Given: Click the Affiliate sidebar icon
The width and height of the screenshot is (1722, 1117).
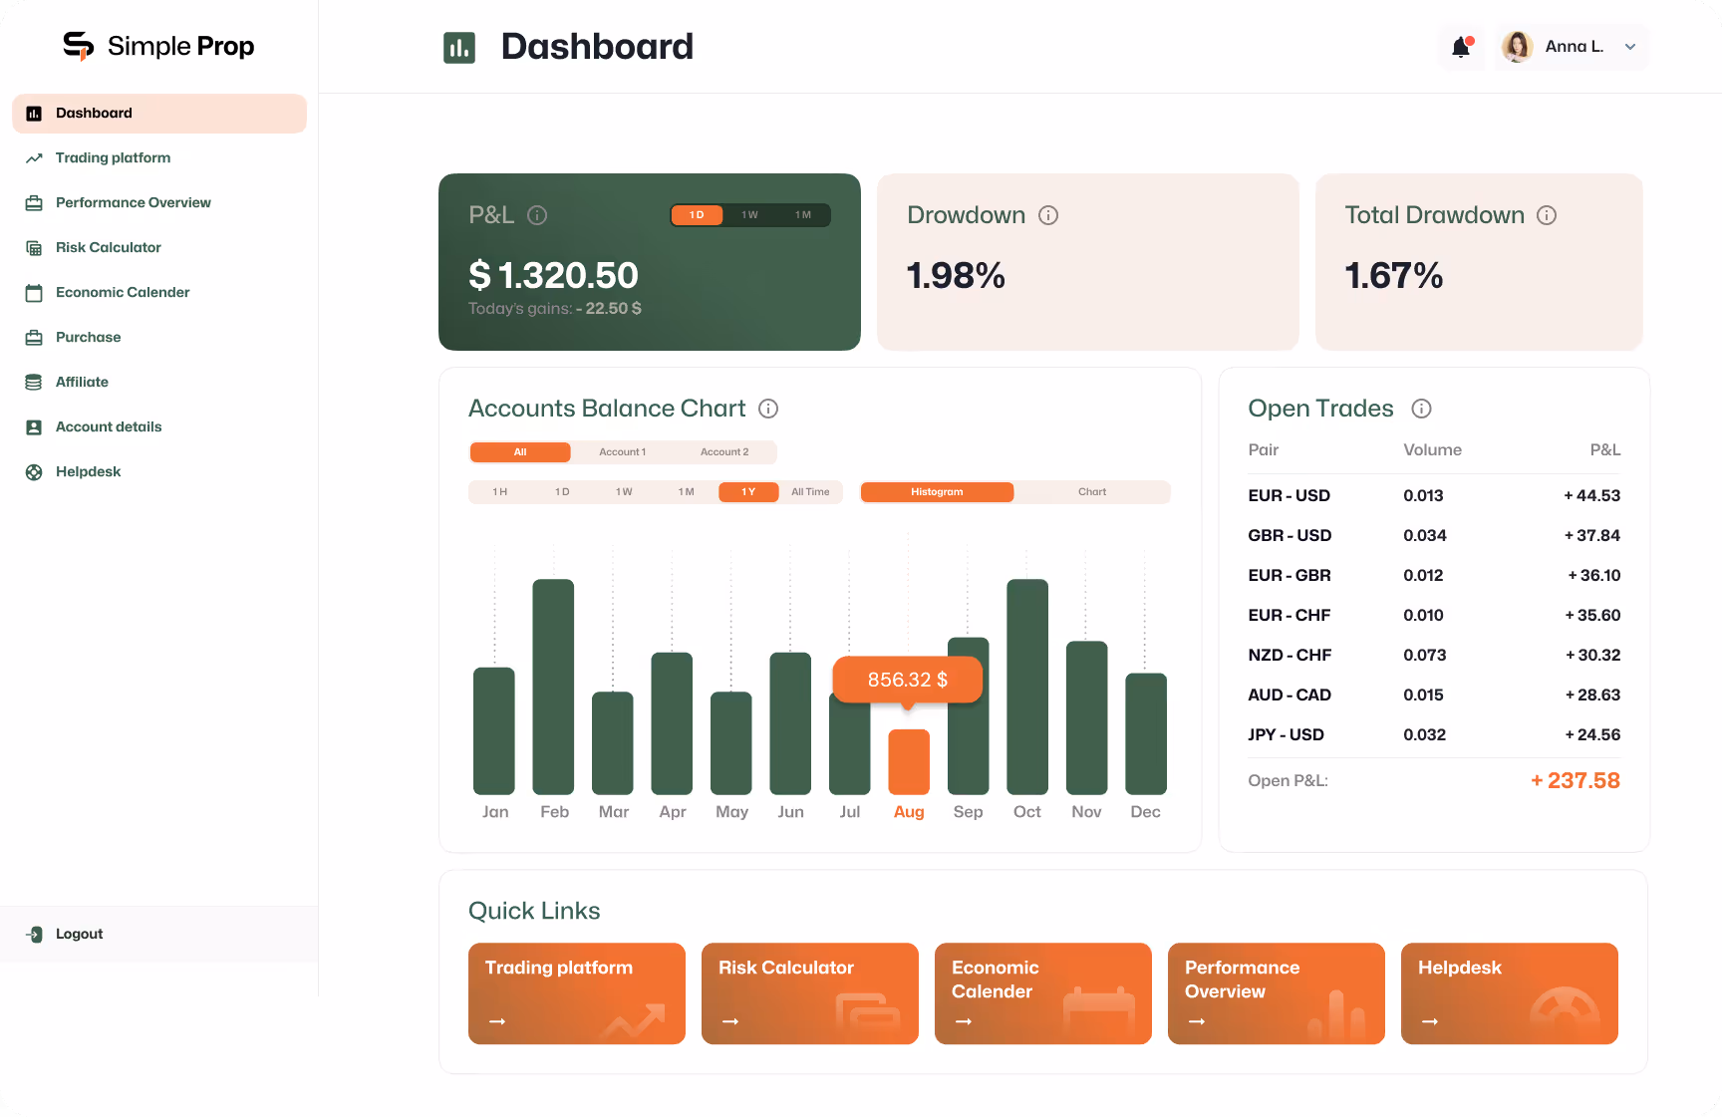Looking at the screenshot, I should coord(35,382).
